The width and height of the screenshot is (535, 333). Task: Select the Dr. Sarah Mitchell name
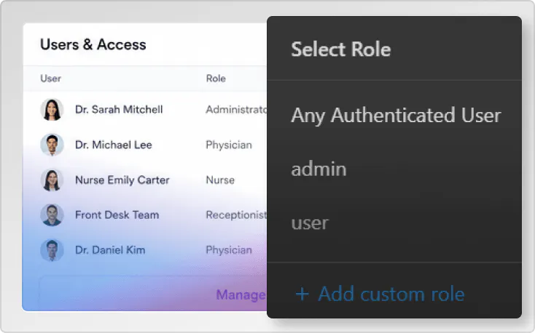pos(119,110)
